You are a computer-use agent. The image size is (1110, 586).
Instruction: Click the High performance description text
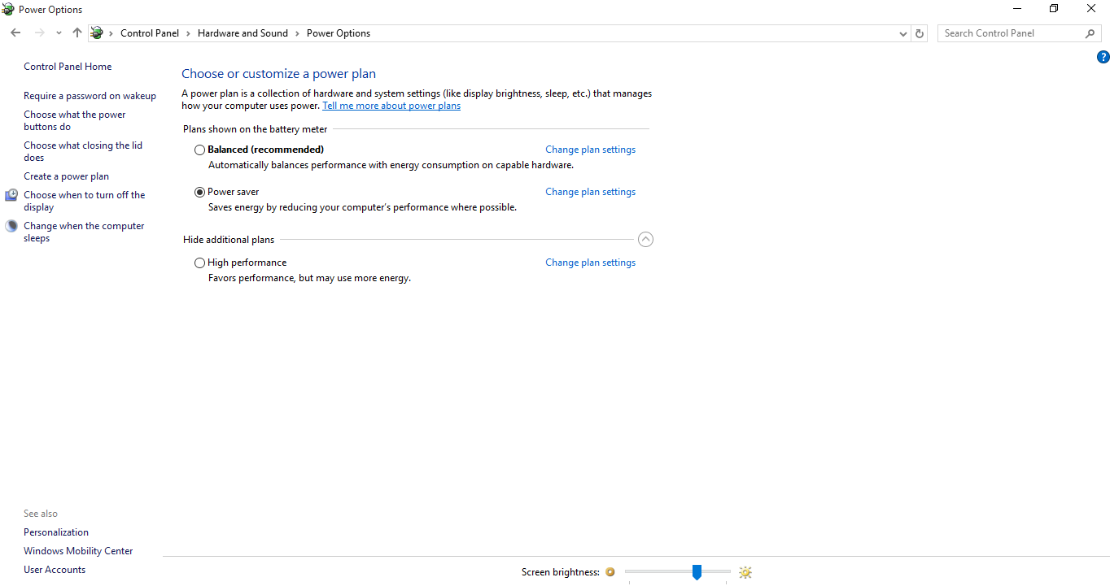coord(309,278)
